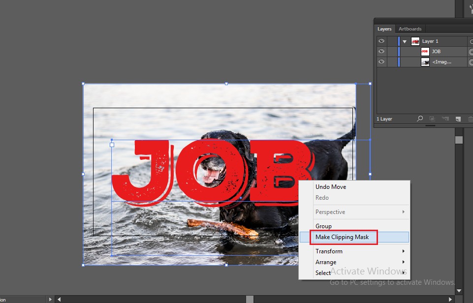Click the target circle for JOB layer
This screenshot has height=303, width=473.
coord(471,51)
